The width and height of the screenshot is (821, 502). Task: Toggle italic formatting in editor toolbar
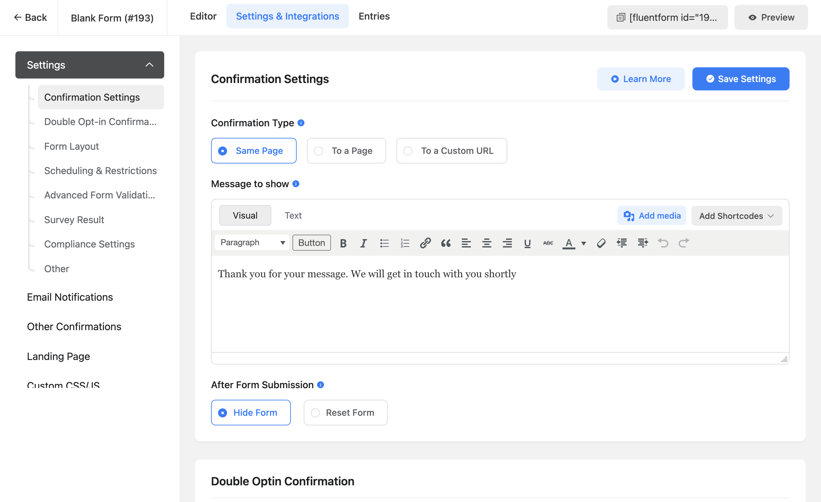tap(364, 243)
